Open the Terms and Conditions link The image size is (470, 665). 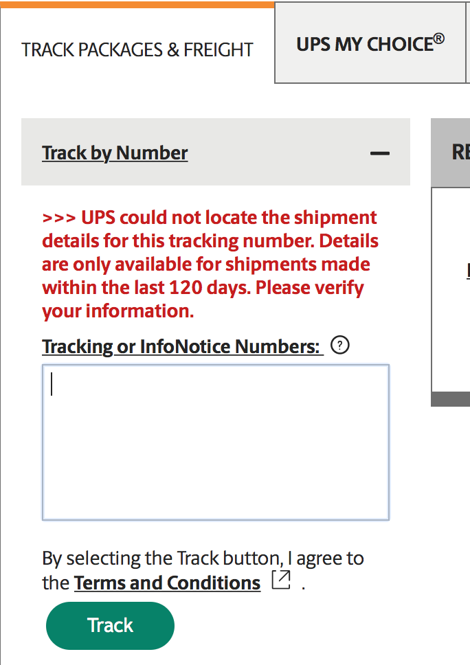click(167, 583)
